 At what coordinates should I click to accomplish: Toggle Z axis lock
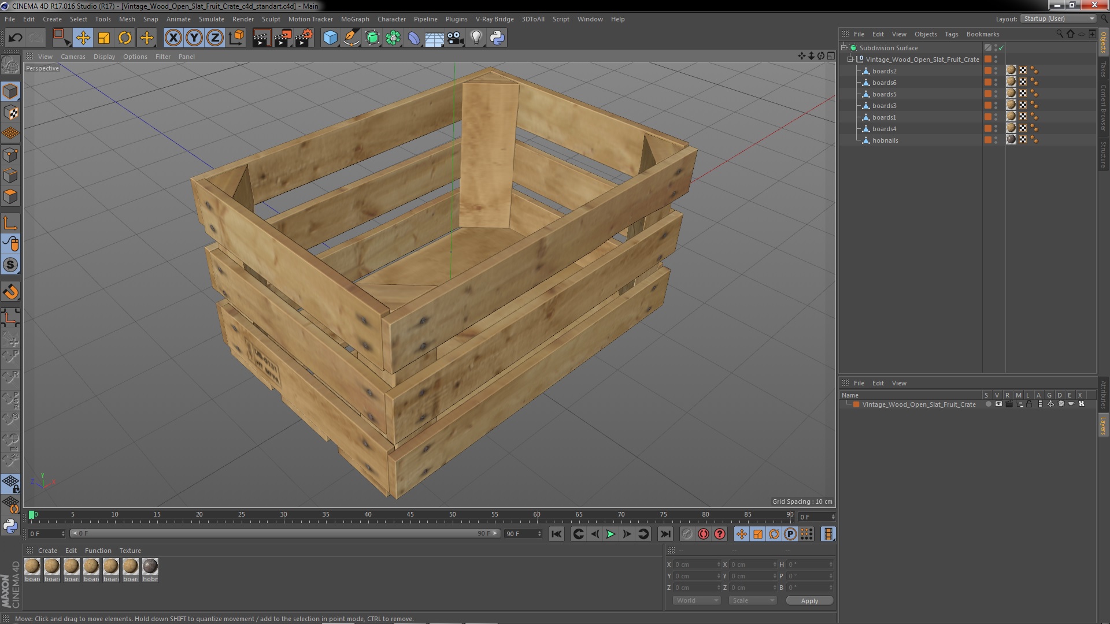coord(215,38)
